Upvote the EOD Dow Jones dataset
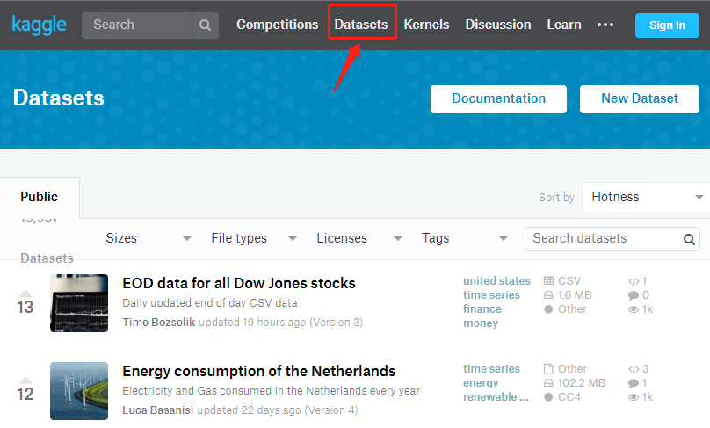 click(x=25, y=294)
